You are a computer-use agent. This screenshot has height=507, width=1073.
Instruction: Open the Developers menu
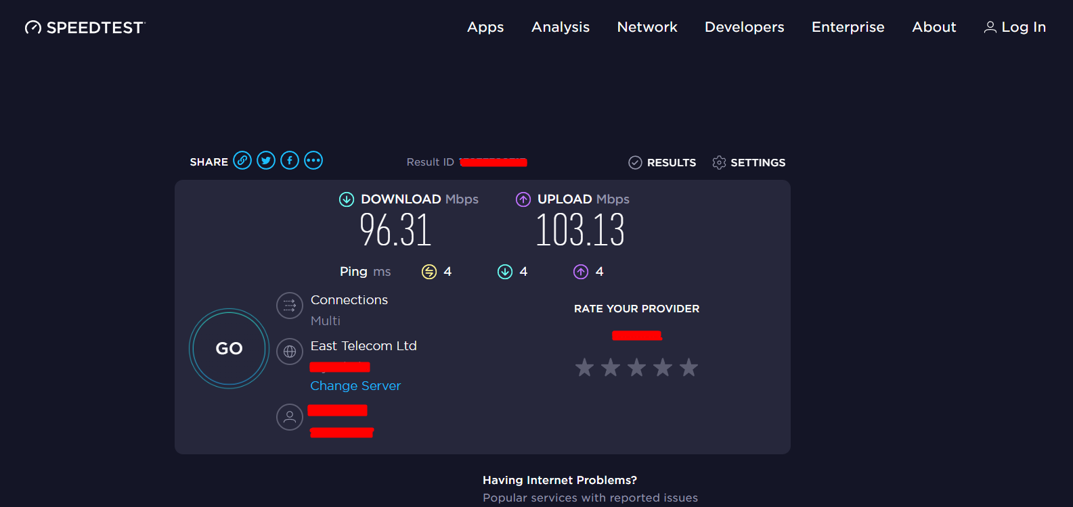tap(745, 28)
